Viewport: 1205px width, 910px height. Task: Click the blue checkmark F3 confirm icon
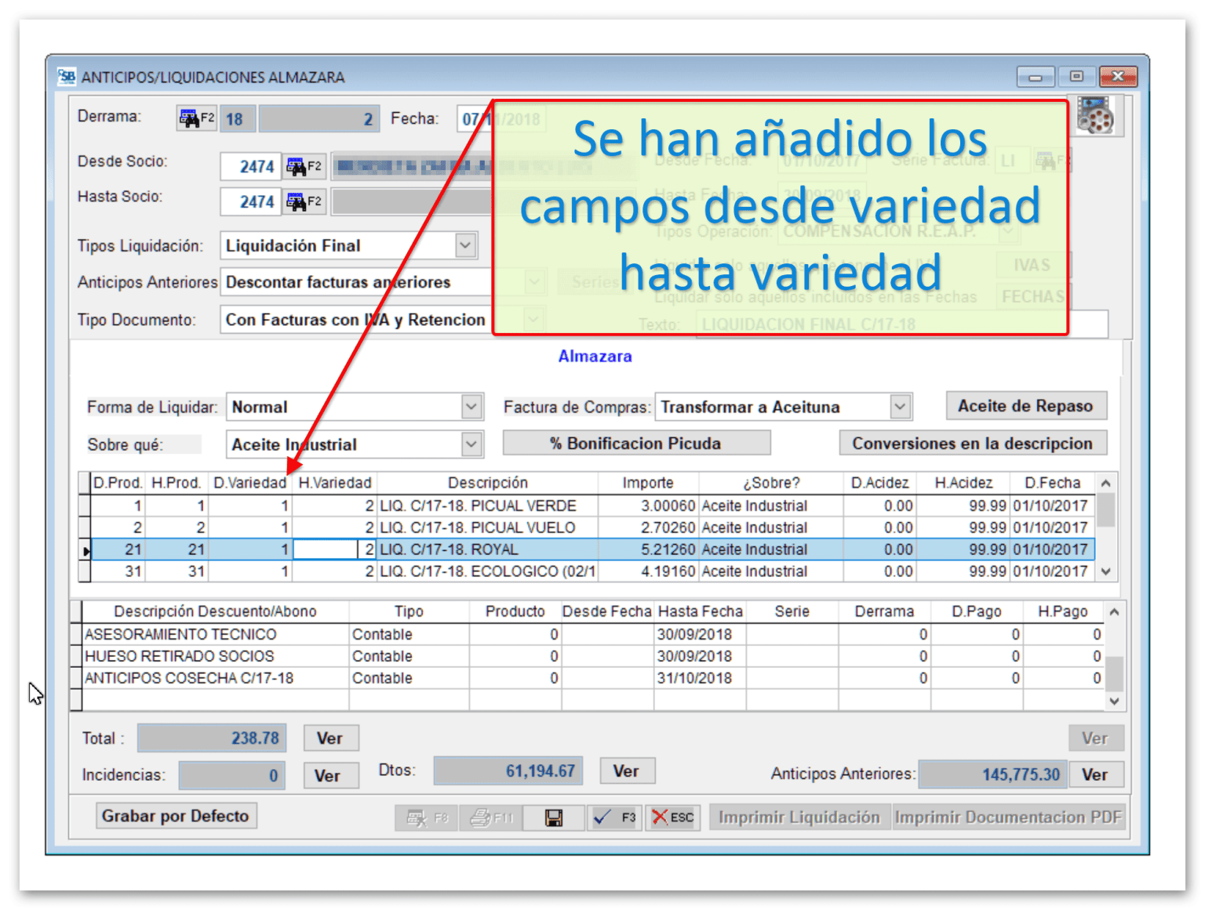tap(614, 817)
